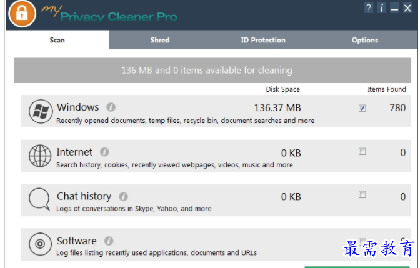Open the help question mark icon
Image resolution: width=420 pixels, height=268 pixels.
tap(369, 8)
